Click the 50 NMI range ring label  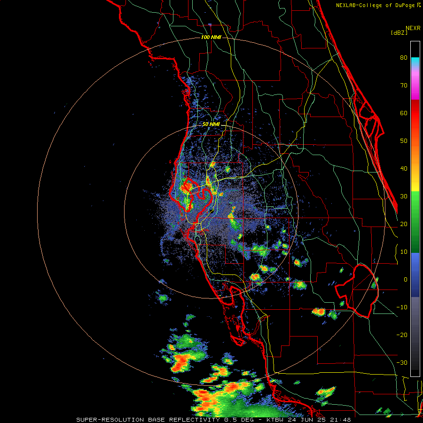pyautogui.click(x=211, y=124)
